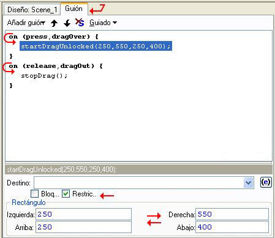Viewport: 275px width, 238px height.
Task: Click the gray startDragUnlocked header bar
Action: [138, 169]
